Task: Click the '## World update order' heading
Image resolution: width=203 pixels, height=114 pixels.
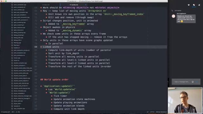Action: pos(54,79)
